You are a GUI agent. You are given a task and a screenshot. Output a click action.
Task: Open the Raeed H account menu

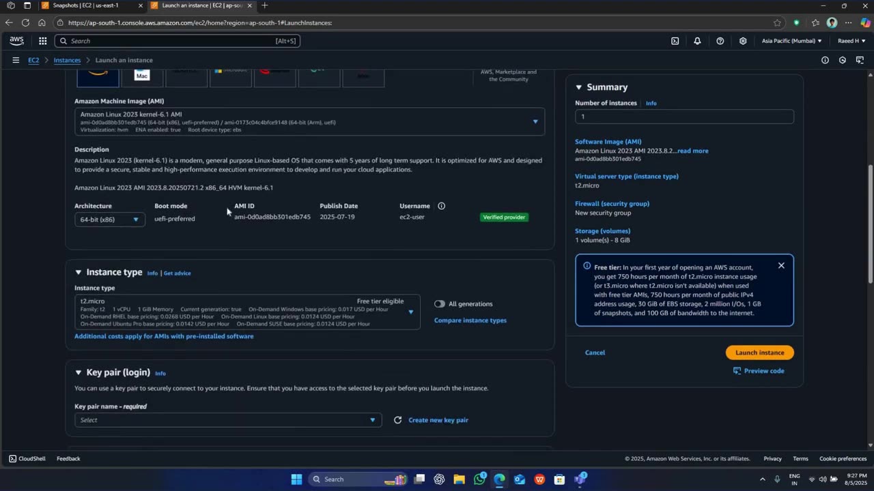click(x=852, y=41)
